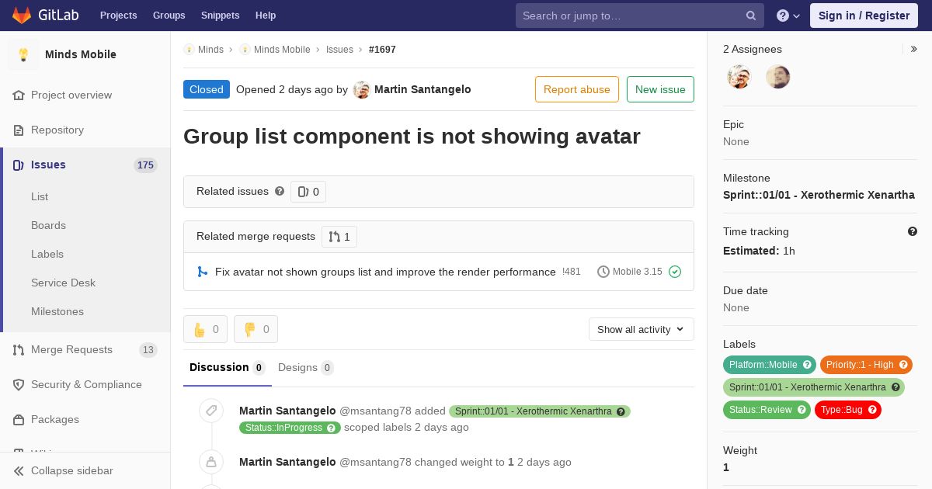Open Boards in the Issues submenu
The image size is (932, 489).
[48, 225]
